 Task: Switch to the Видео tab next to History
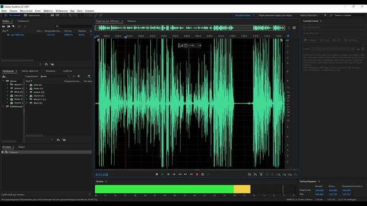(22, 147)
